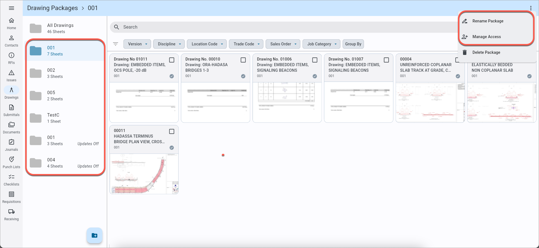Click verified badge on Elastically Bedded card

529,76
